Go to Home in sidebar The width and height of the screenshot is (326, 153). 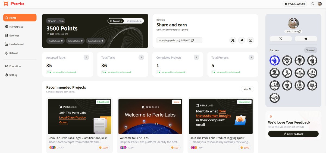pos(20,18)
